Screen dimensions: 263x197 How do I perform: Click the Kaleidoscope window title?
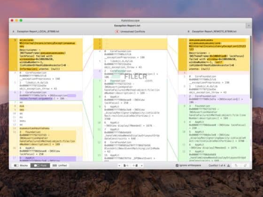(131, 21)
